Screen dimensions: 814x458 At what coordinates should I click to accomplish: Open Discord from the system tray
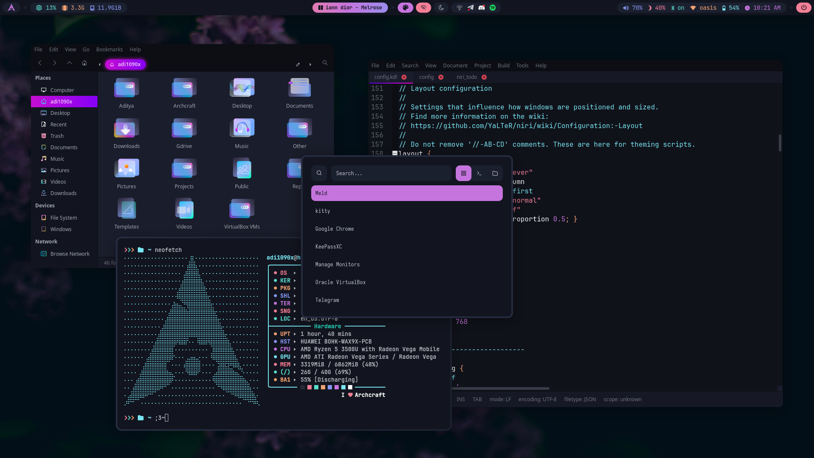click(482, 8)
